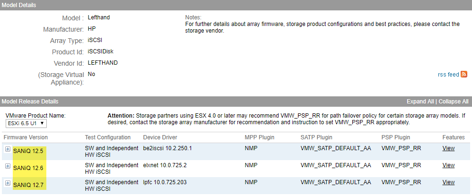Image resolution: width=472 pixels, height=196 pixels.
Task: Click the Firmware Version column header
Action: pyautogui.click(x=26, y=137)
